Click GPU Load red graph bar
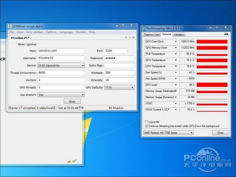The height and width of the screenshot is (177, 236). click(212, 85)
